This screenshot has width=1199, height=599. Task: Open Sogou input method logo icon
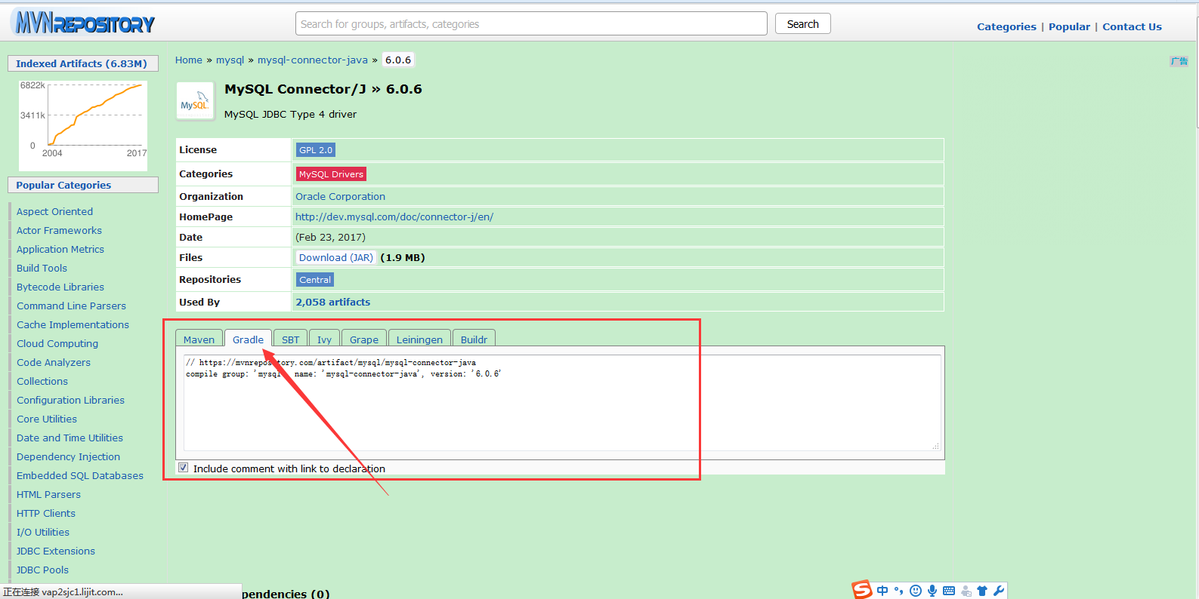[x=862, y=590]
